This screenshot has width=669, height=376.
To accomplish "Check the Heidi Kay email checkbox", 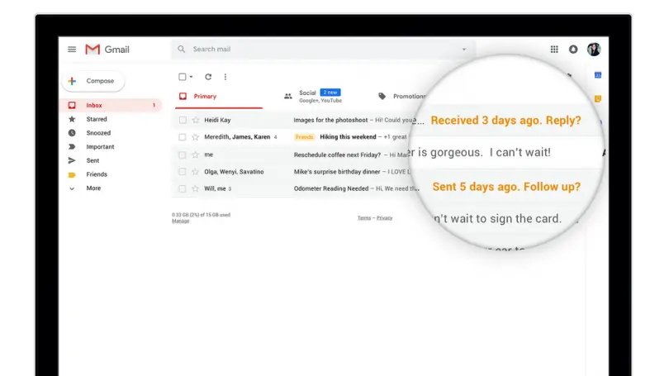I will point(183,121).
